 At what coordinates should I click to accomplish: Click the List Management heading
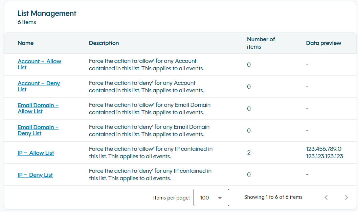tap(47, 13)
